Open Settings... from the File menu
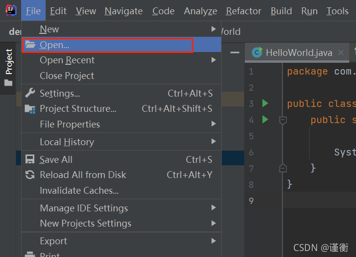 122,93
